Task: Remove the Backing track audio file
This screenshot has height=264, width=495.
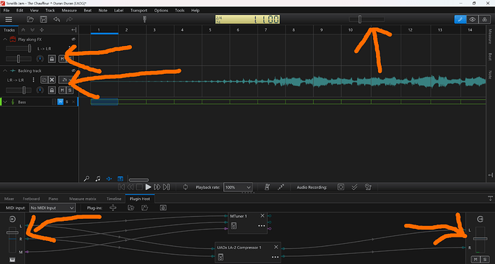Action: coord(52,80)
